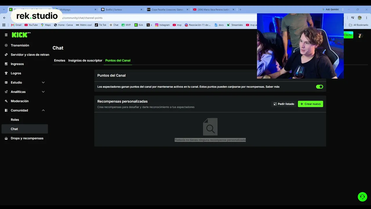Click the Chrome media control icon
Screen dimensions: 371x209
(353, 18)
